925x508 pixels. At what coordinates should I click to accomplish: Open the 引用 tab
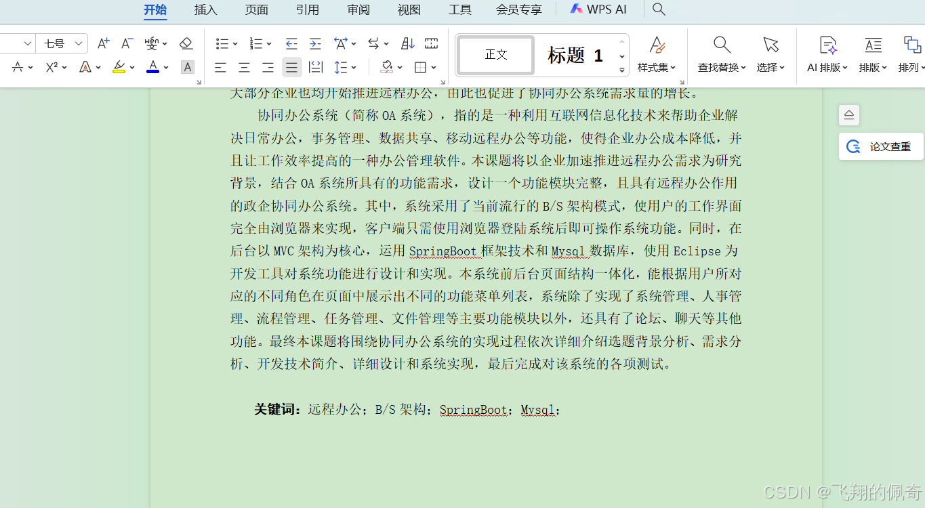coord(308,9)
